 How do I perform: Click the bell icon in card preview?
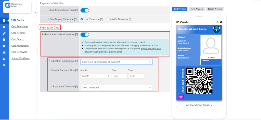pyautogui.click(x=217, y=22)
